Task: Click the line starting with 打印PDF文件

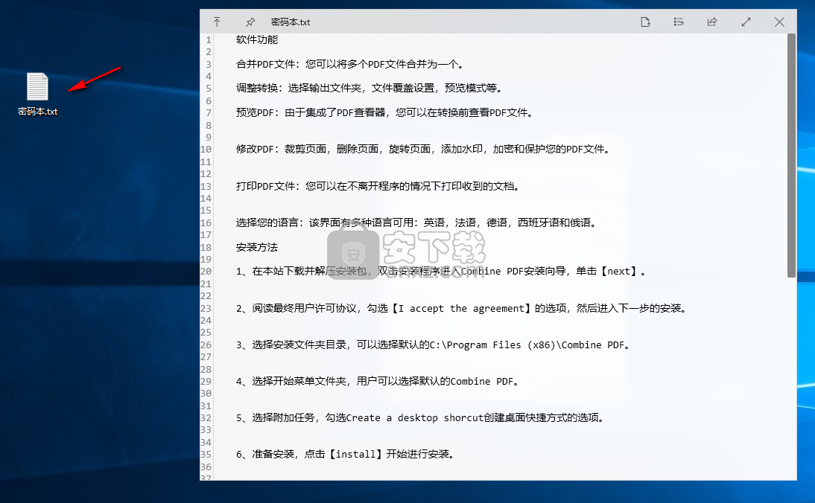Action: [x=378, y=186]
